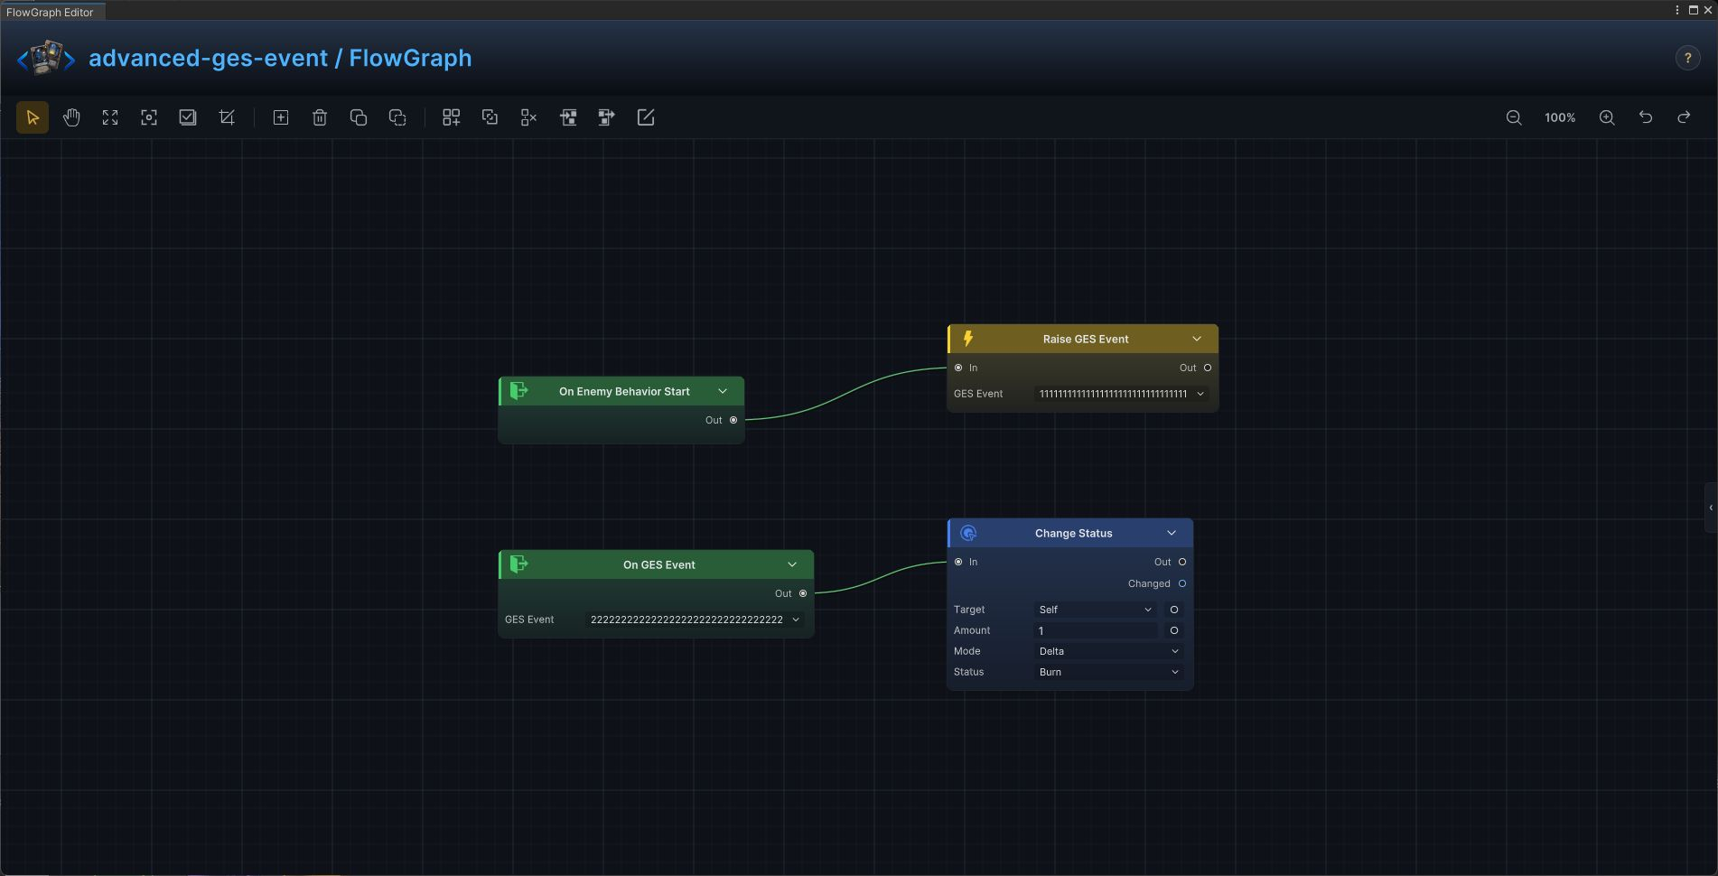This screenshot has width=1718, height=876.
Task: Click On Enemy Behavior Start node entry icon
Action: (x=518, y=391)
